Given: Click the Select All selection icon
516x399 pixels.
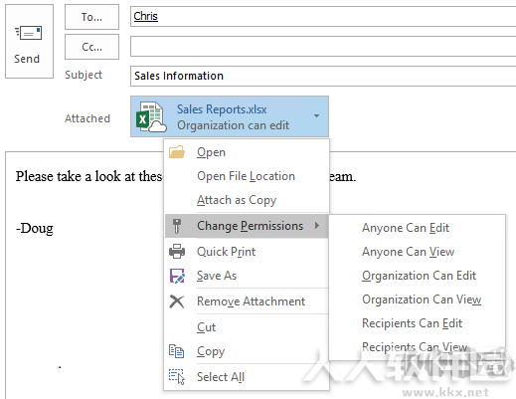Looking at the screenshot, I should [x=177, y=377].
